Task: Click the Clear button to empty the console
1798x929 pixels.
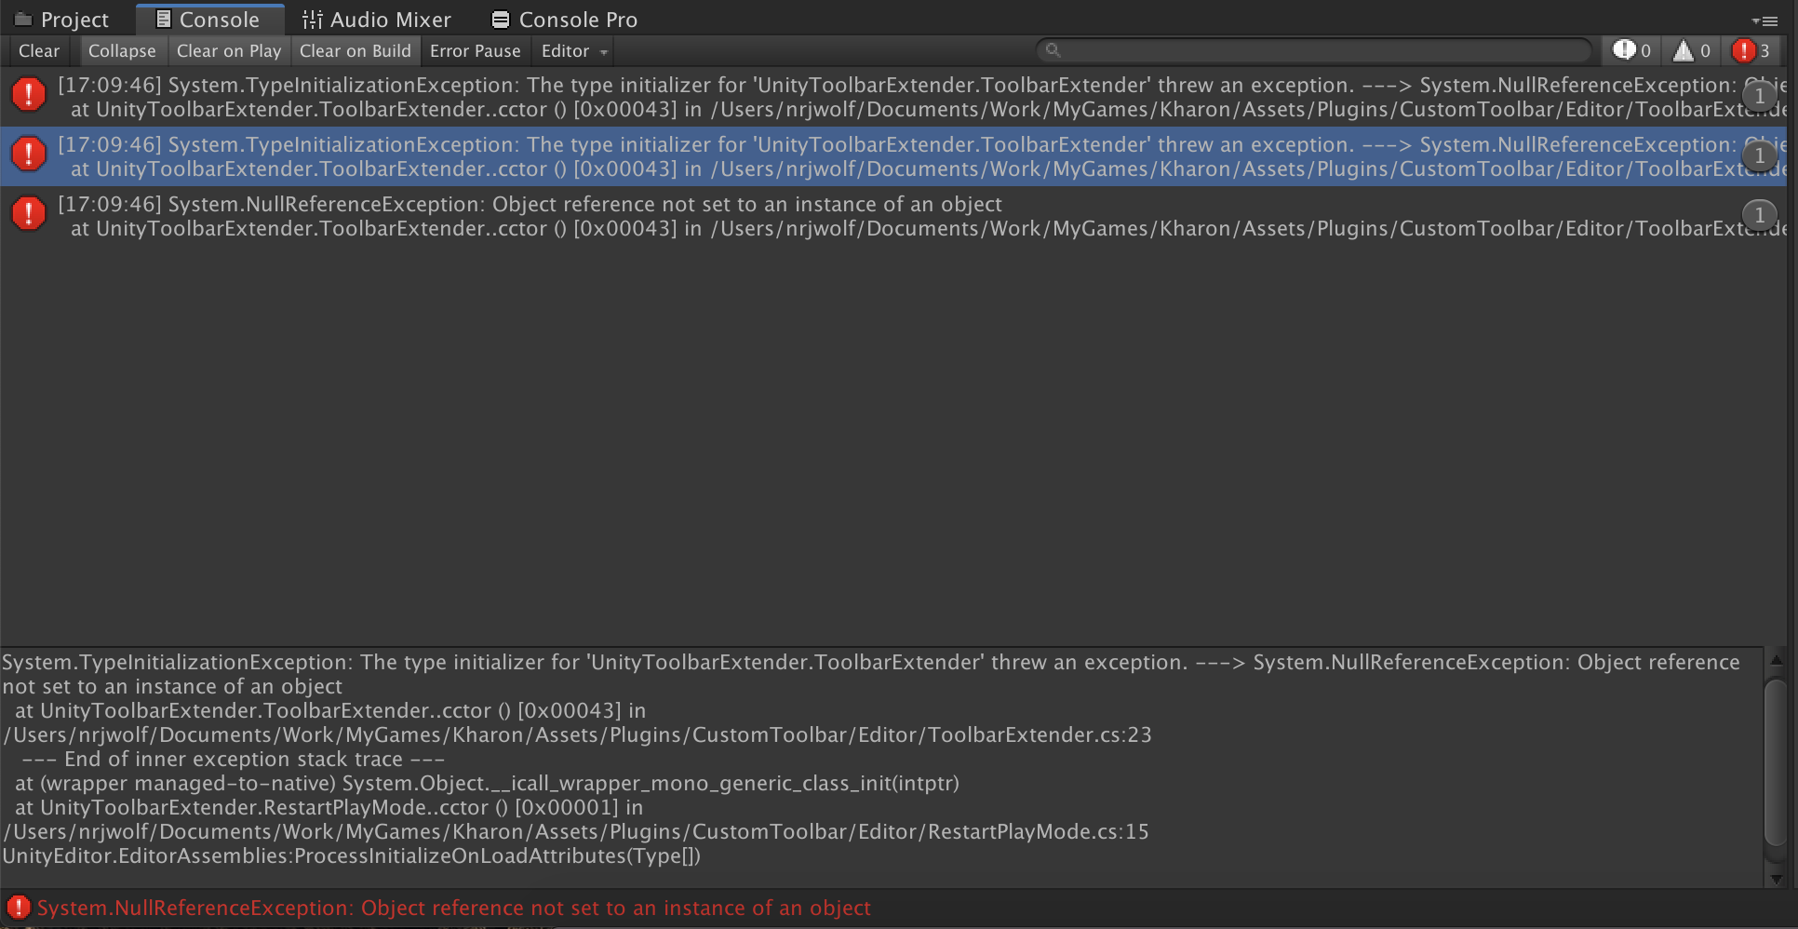Action: (38, 51)
